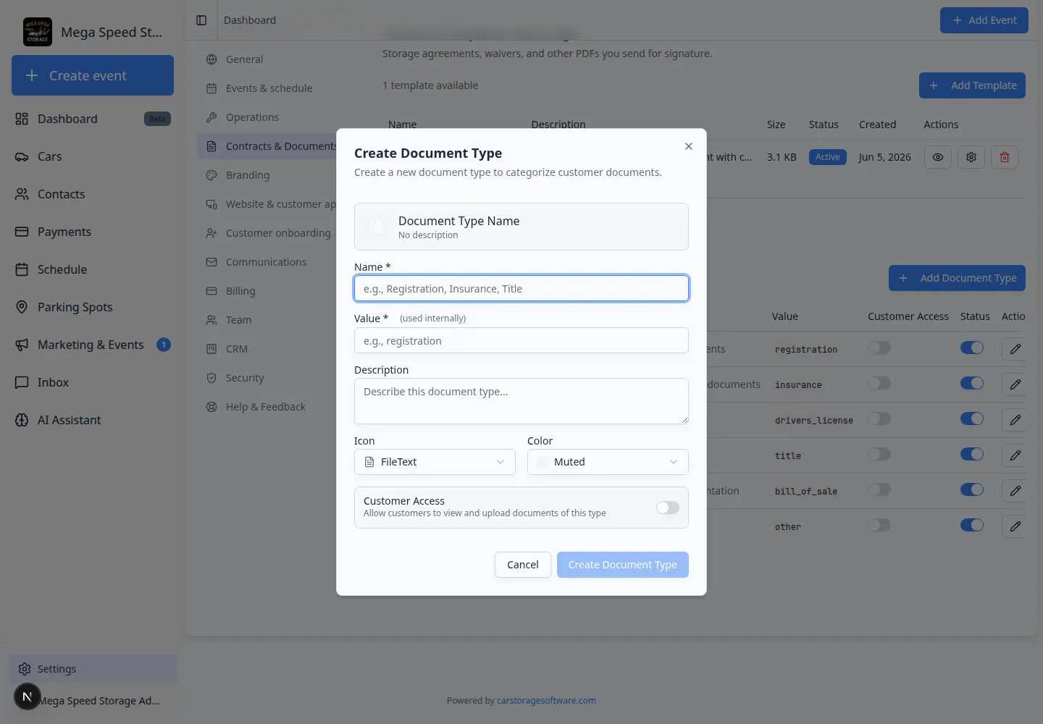Viewport: 1043px width, 724px height.
Task: Open Communications settings section
Action: [268, 262]
